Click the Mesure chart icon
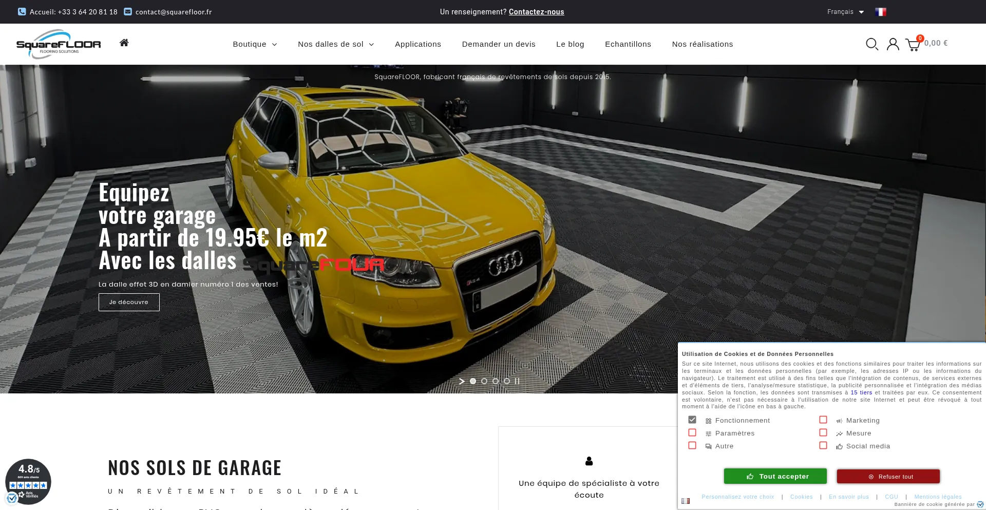This screenshot has width=986, height=510. click(840, 433)
